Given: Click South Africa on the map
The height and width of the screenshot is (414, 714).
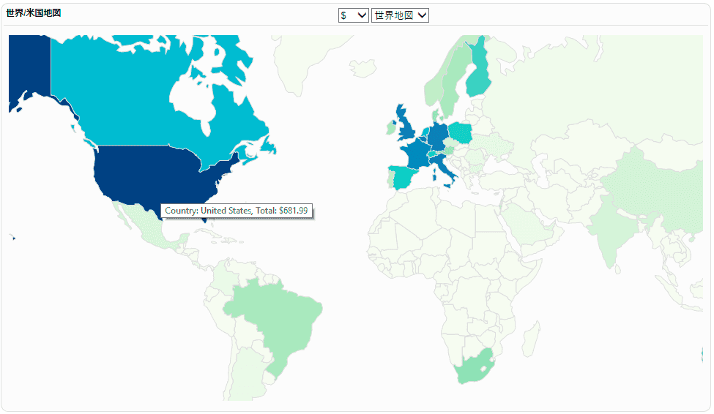Looking at the screenshot, I should click(x=474, y=366).
